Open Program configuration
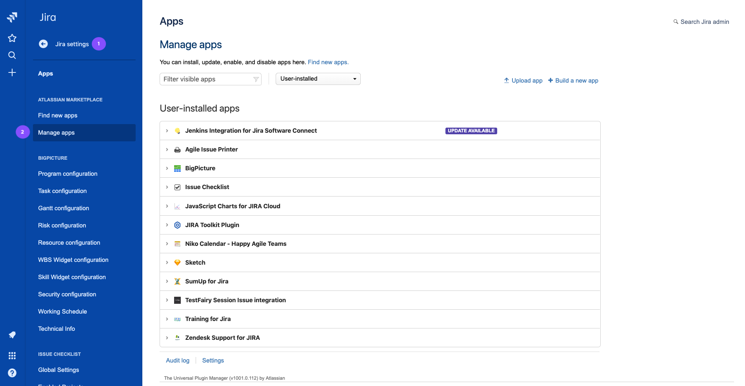This screenshot has width=745, height=386. [68, 174]
